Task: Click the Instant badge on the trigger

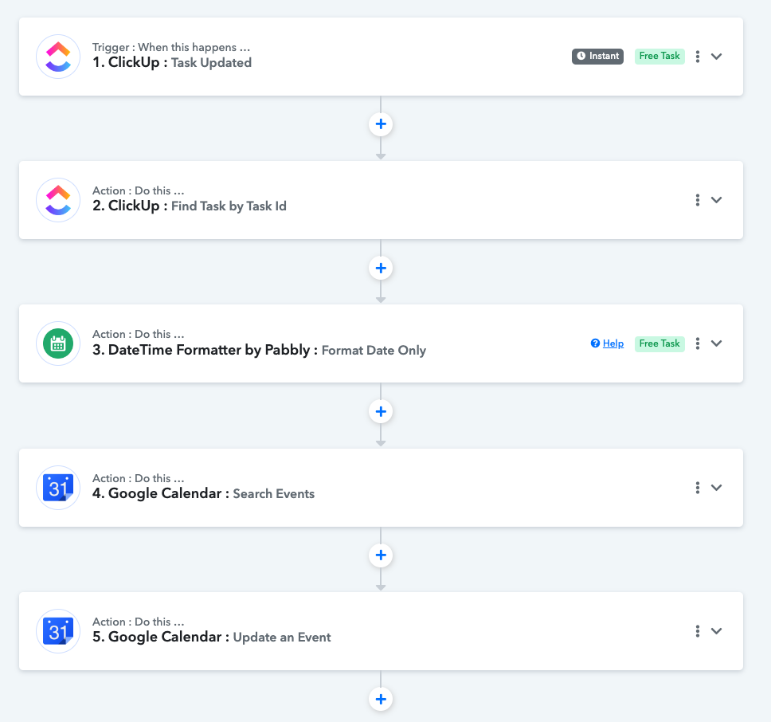Action: (597, 56)
